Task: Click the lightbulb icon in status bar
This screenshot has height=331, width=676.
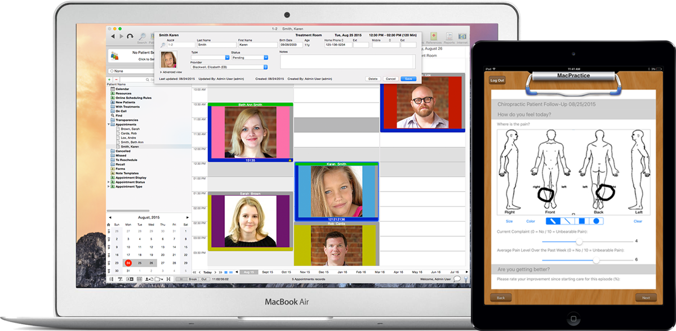Action: point(466,279)
